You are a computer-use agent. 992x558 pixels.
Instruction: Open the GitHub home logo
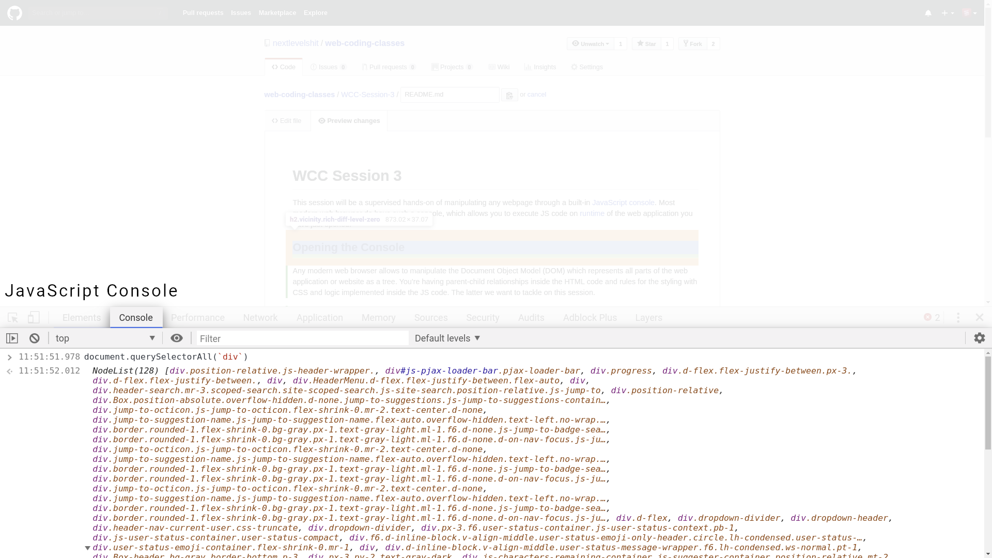pos(14,13)
